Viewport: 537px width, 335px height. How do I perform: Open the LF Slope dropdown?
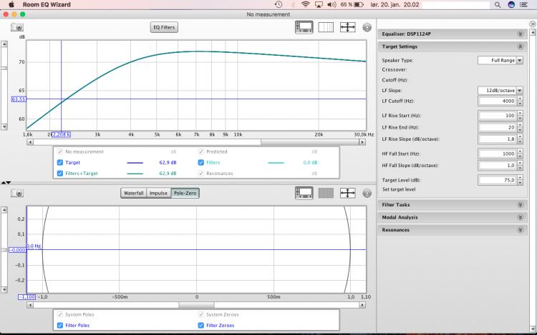497,91
